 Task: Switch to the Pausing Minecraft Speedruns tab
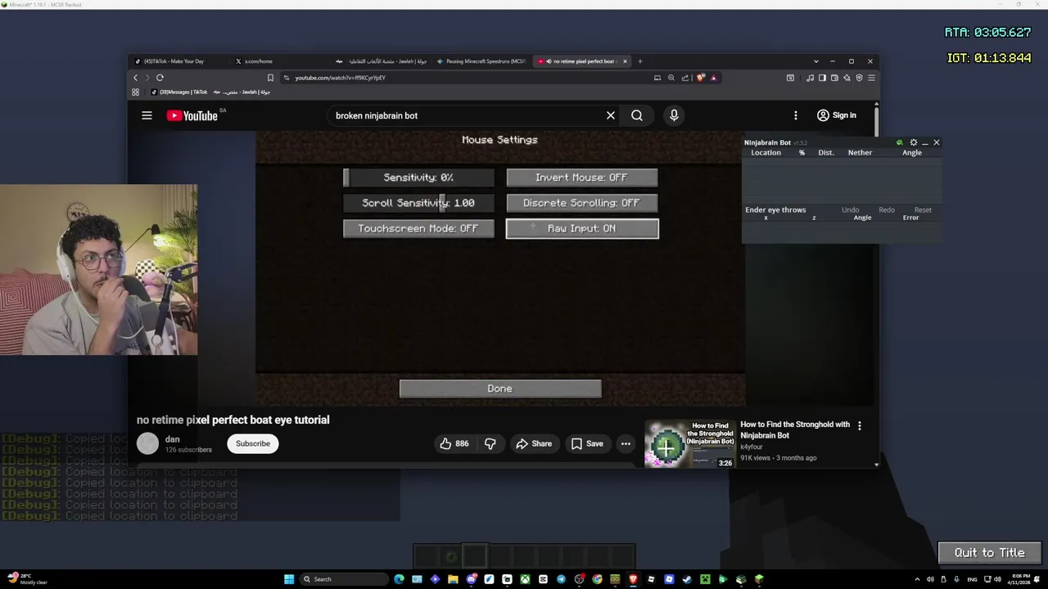point(483,61)
